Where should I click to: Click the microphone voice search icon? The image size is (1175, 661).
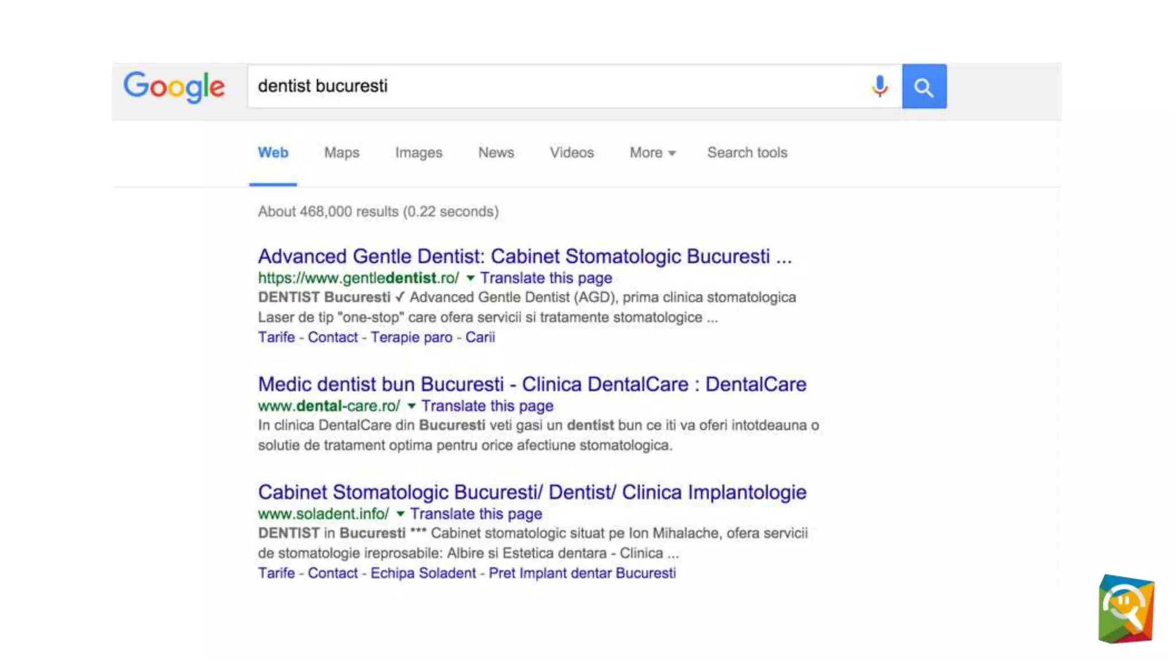pyautogui.click(x=879, y=87)
